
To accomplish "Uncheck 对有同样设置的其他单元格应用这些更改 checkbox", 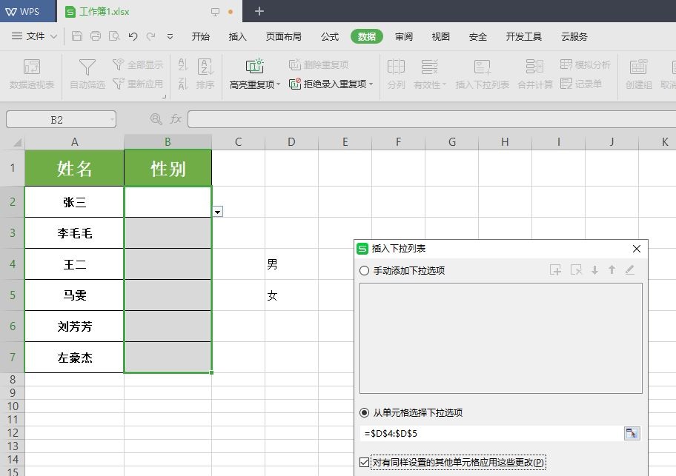I will (x=364, y=463).
